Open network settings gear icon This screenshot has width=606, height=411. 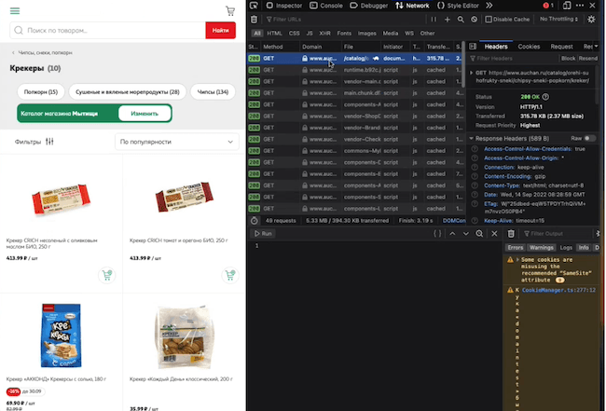(591, 20)
